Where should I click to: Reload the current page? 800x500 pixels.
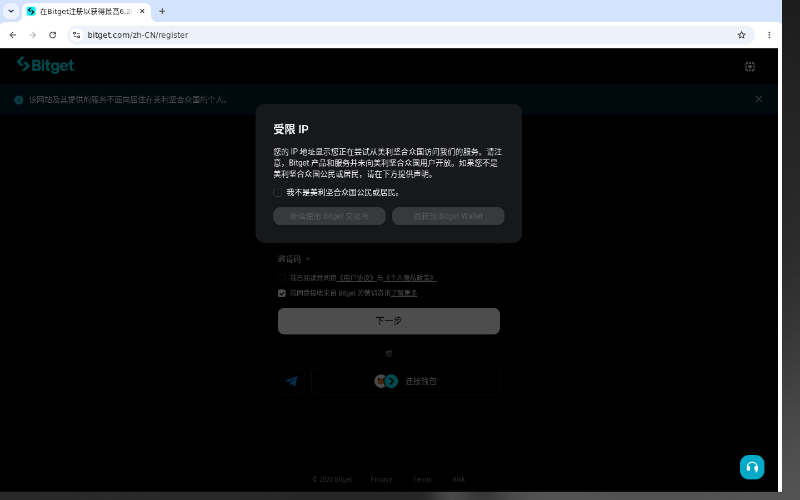pyautogui.click(x=53, y=35)
